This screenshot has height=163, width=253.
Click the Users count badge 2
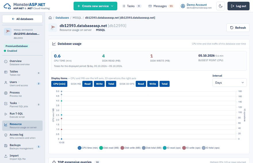point(39,84)
